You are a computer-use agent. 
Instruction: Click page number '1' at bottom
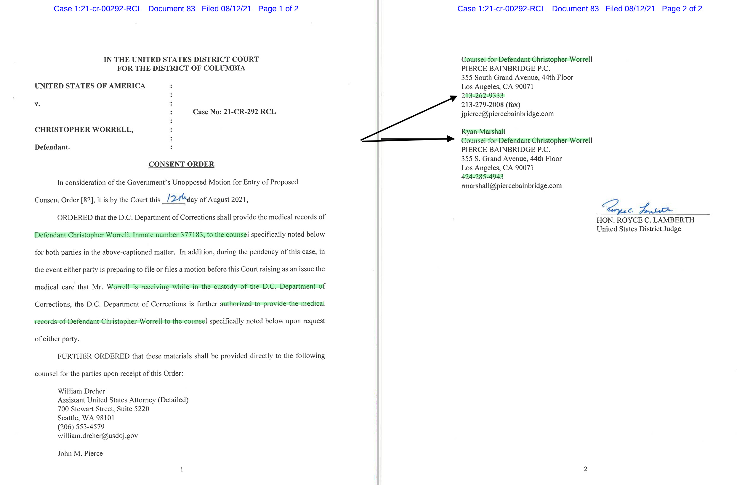pyautogui.click(x=182, y=469)
